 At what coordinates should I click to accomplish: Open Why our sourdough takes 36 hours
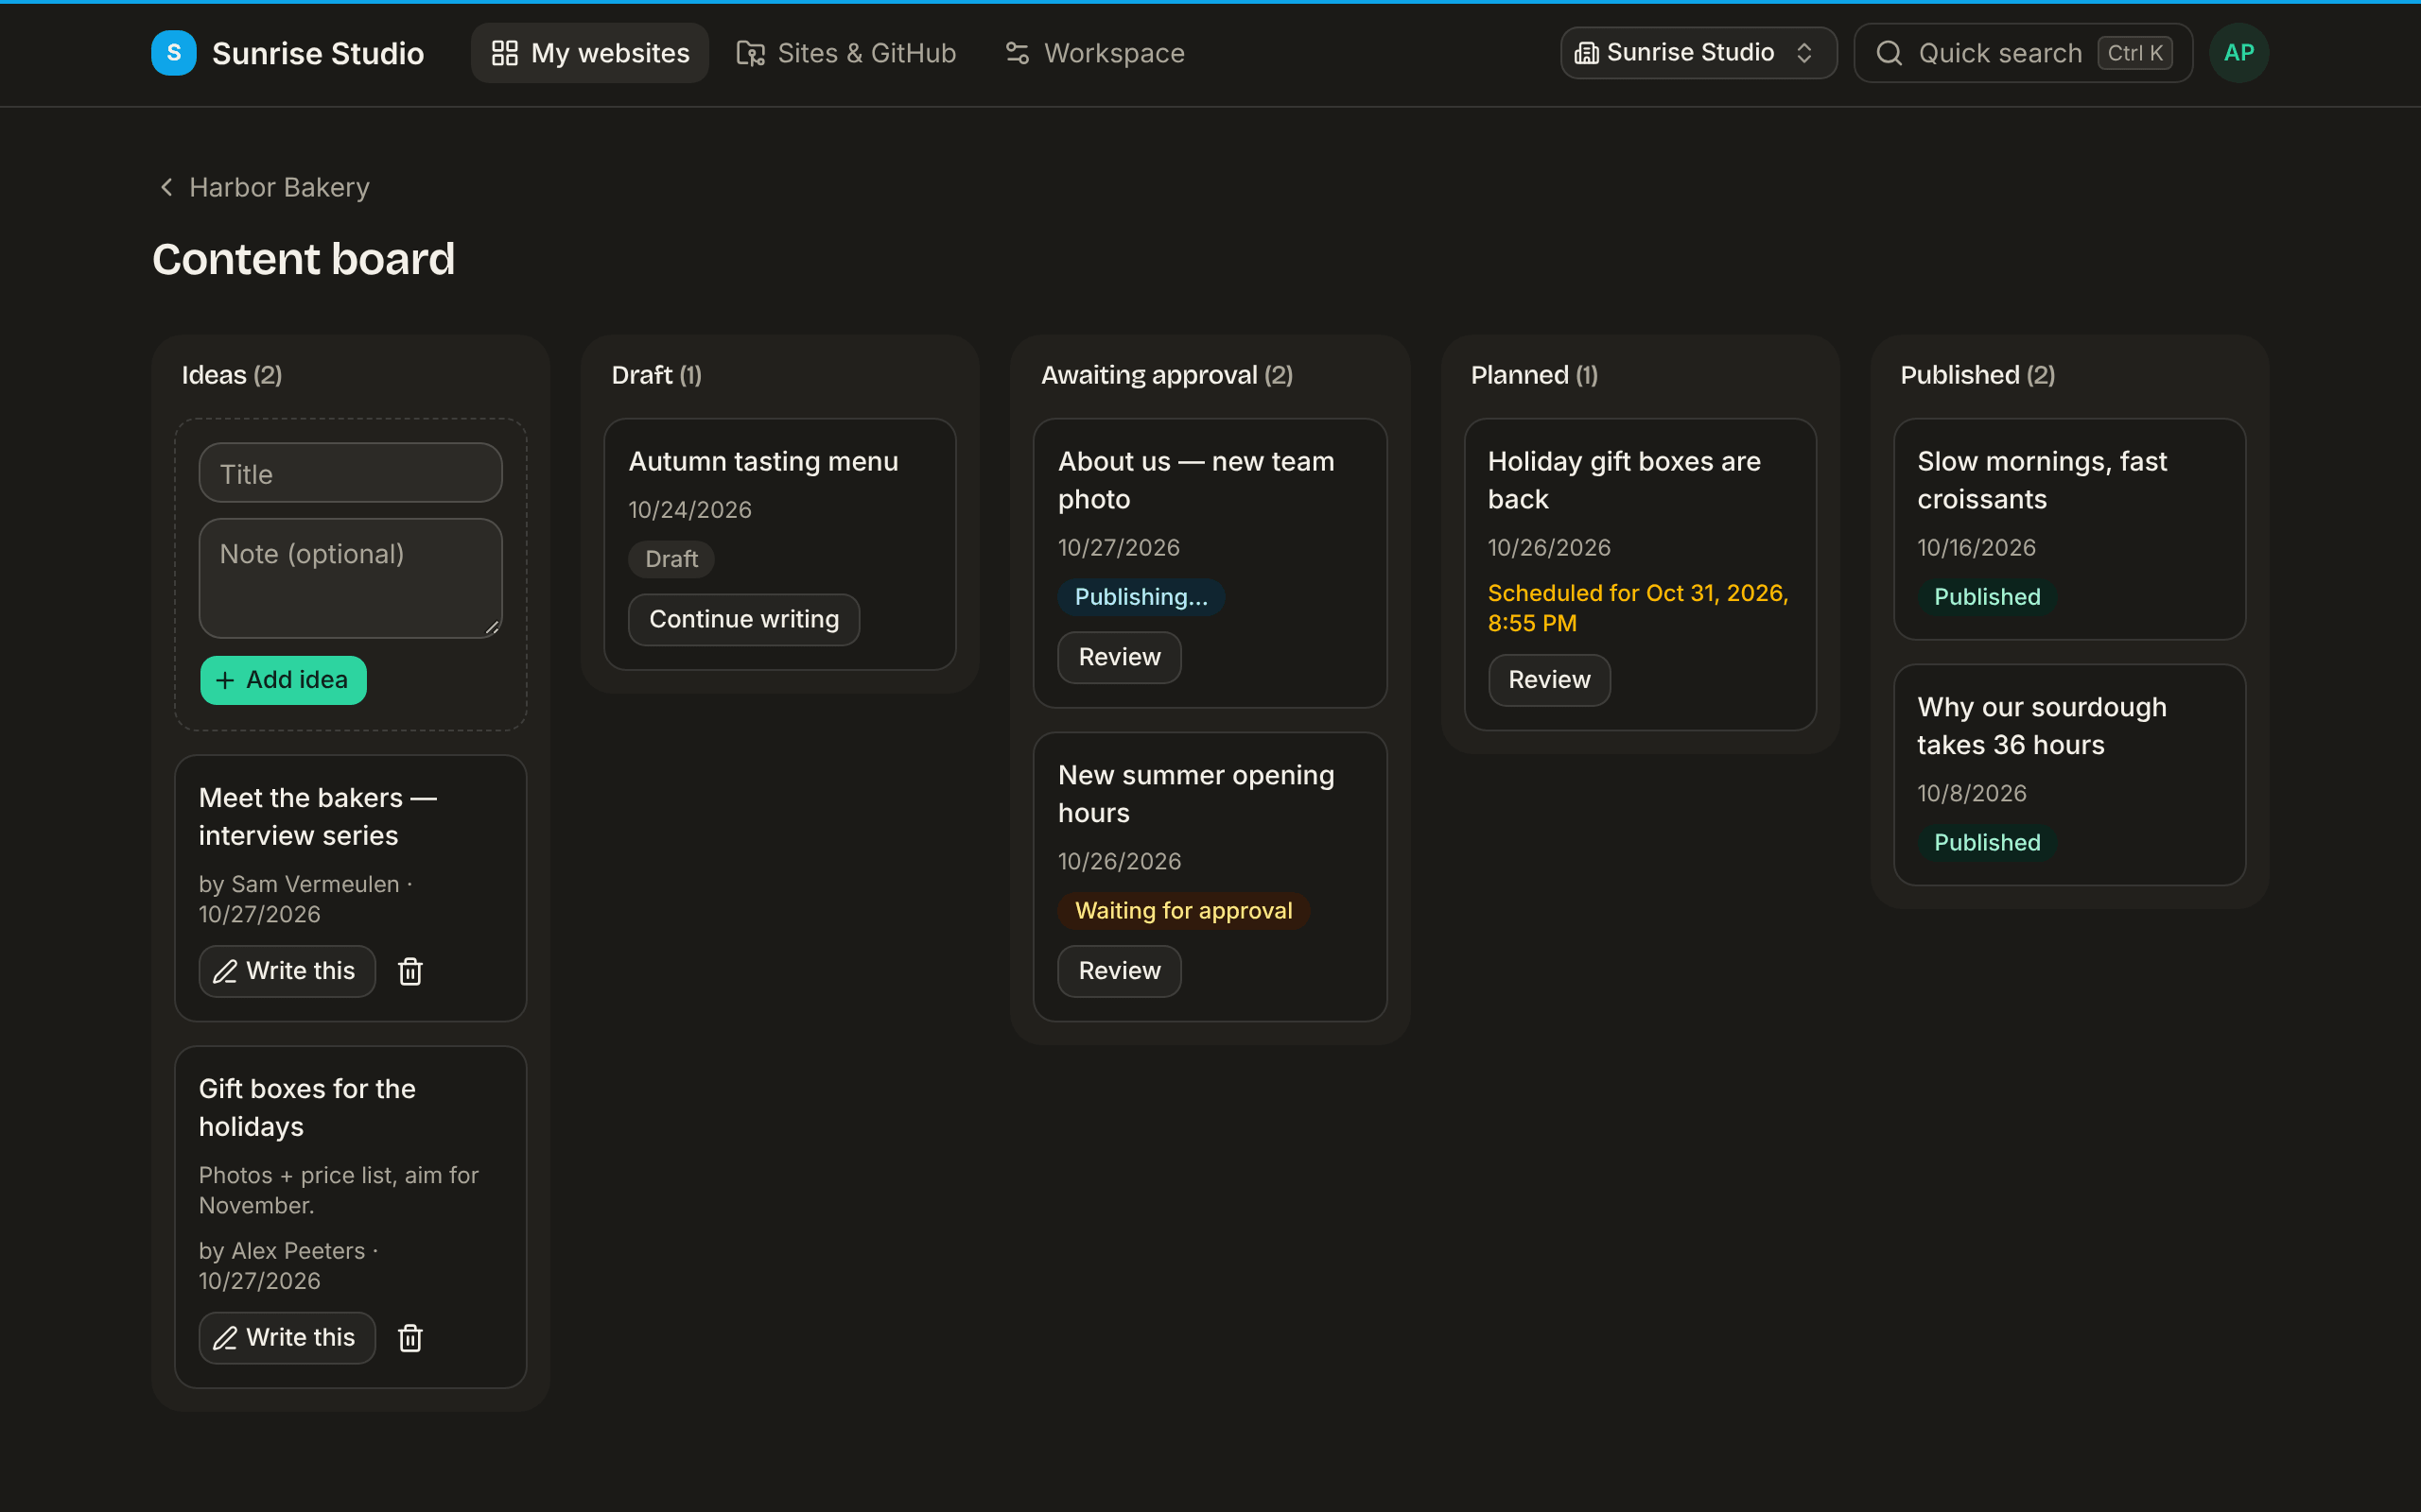point(2069,775)
